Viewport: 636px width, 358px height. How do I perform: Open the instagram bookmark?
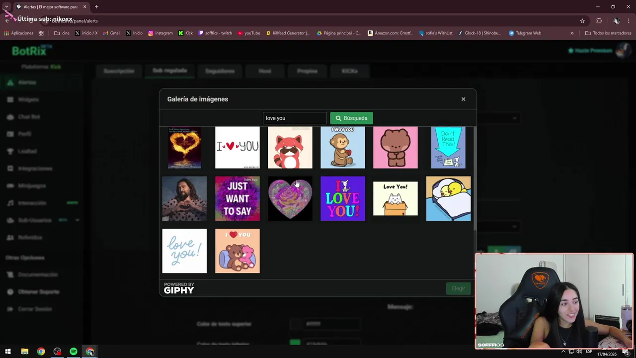coord(160,33)
